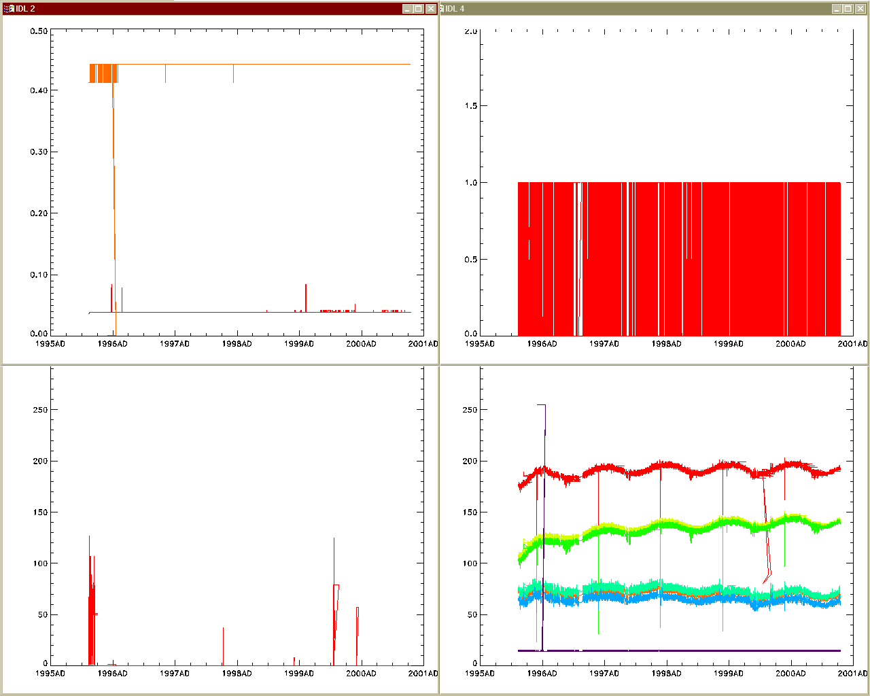Select the purple baseline in the lower-right plot
The height and width of the screenshot is (696, 870).
coord(680,650)
